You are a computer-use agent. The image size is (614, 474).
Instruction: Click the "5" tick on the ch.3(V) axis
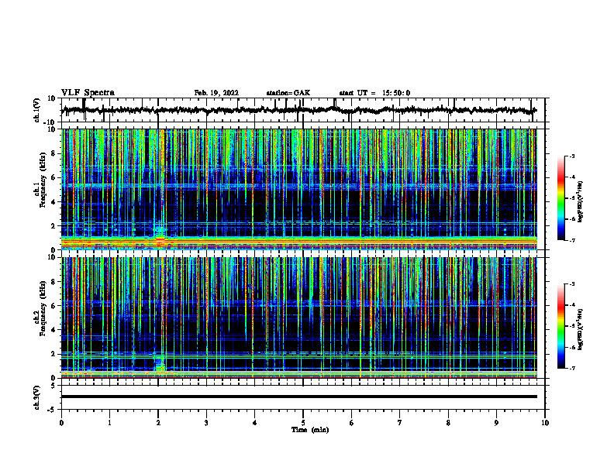pos(53,386)
